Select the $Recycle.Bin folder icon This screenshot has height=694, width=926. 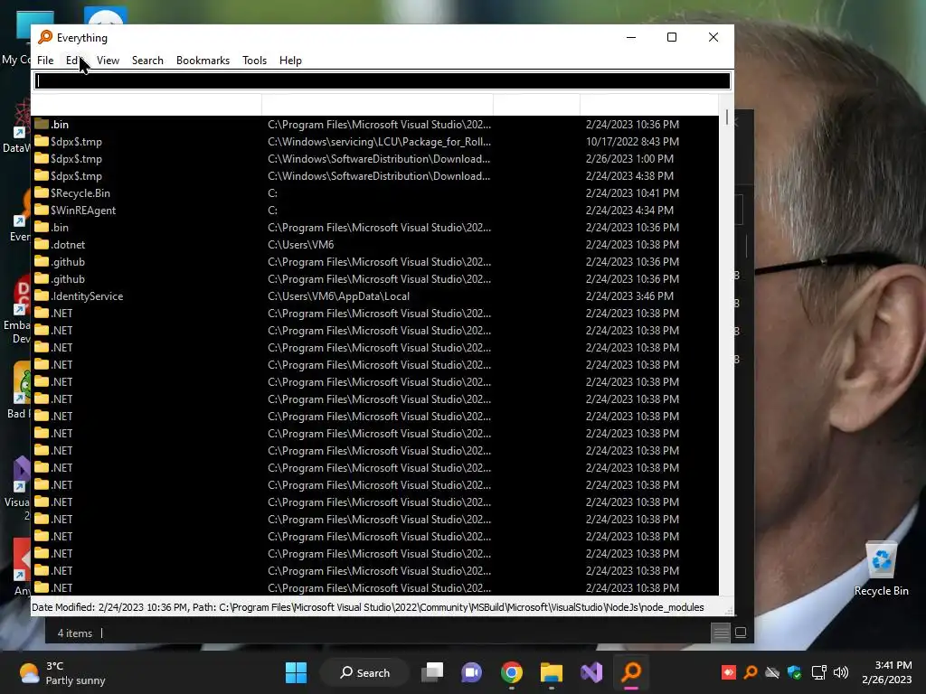[x=42, y=193]
